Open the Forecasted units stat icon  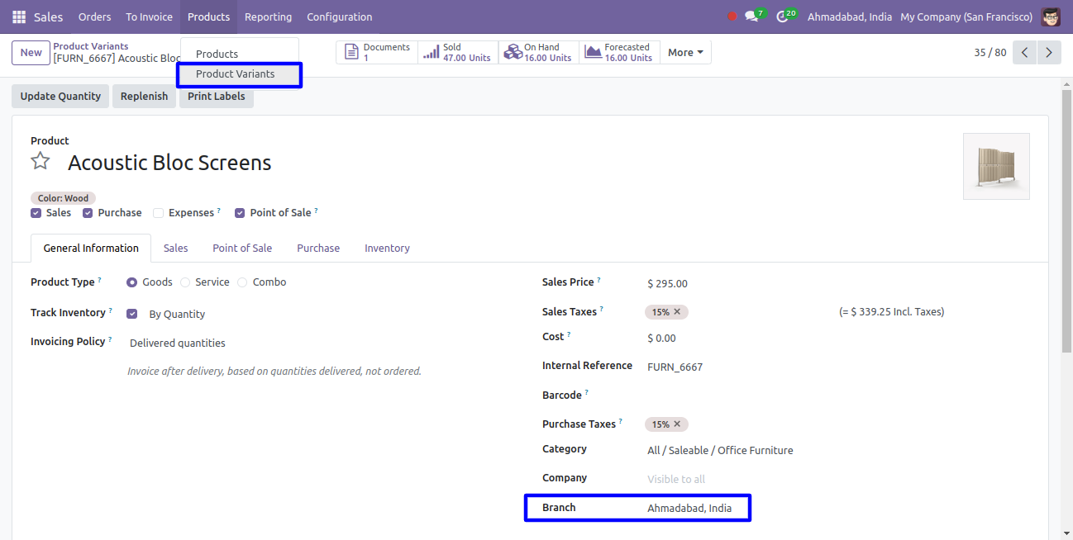[x=593, y=53]
